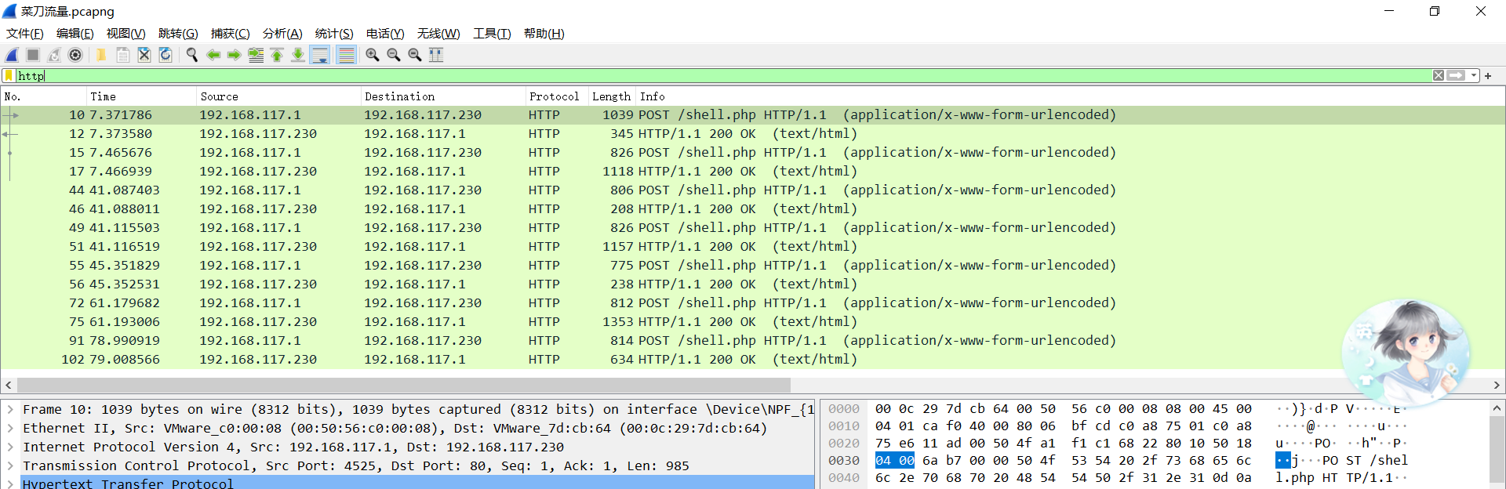Click the zoom in icon
1506x489 pixels.
click(x=373, y=55)
